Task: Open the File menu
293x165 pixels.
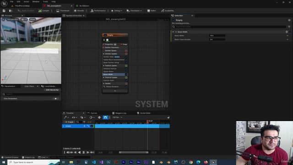Action: (x=11, y=1)
